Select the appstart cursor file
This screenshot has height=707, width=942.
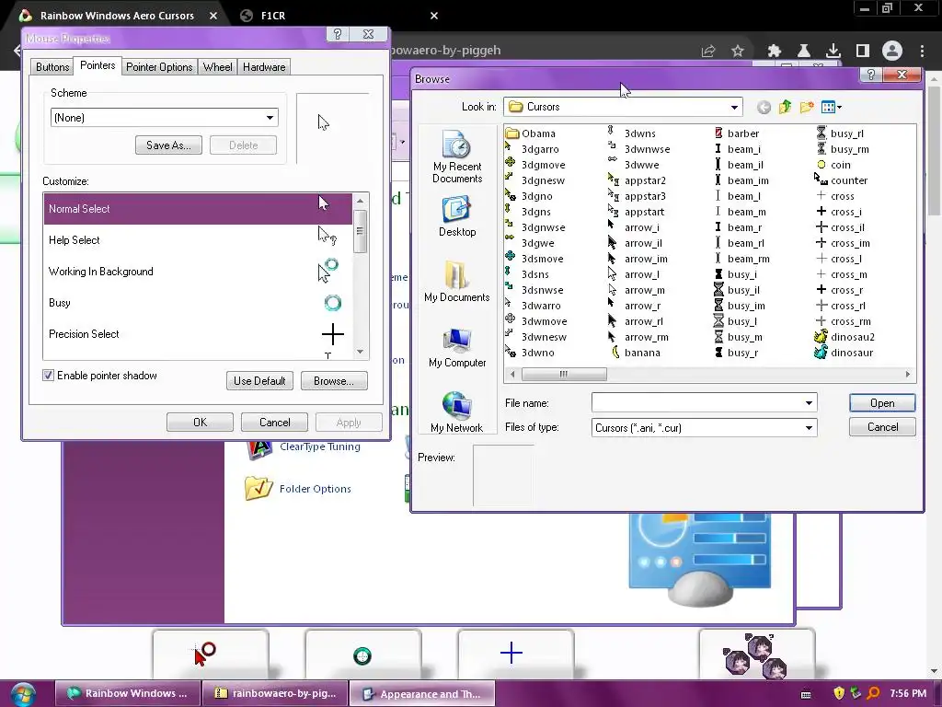637,212
